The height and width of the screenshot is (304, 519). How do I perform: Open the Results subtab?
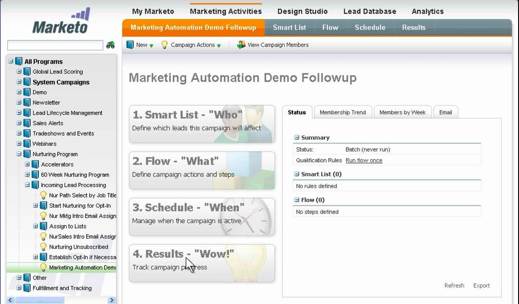click(414, 28)
